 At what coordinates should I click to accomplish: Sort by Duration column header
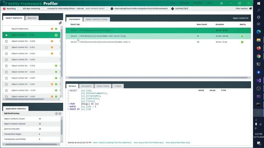(220, 25)
